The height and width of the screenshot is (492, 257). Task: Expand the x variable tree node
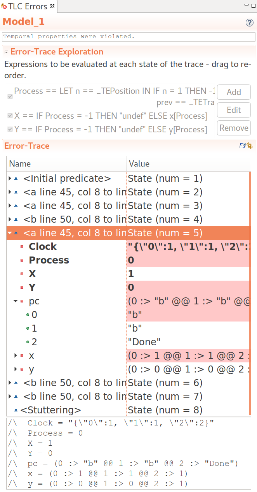pyautogui.click(x=16, y=356)
